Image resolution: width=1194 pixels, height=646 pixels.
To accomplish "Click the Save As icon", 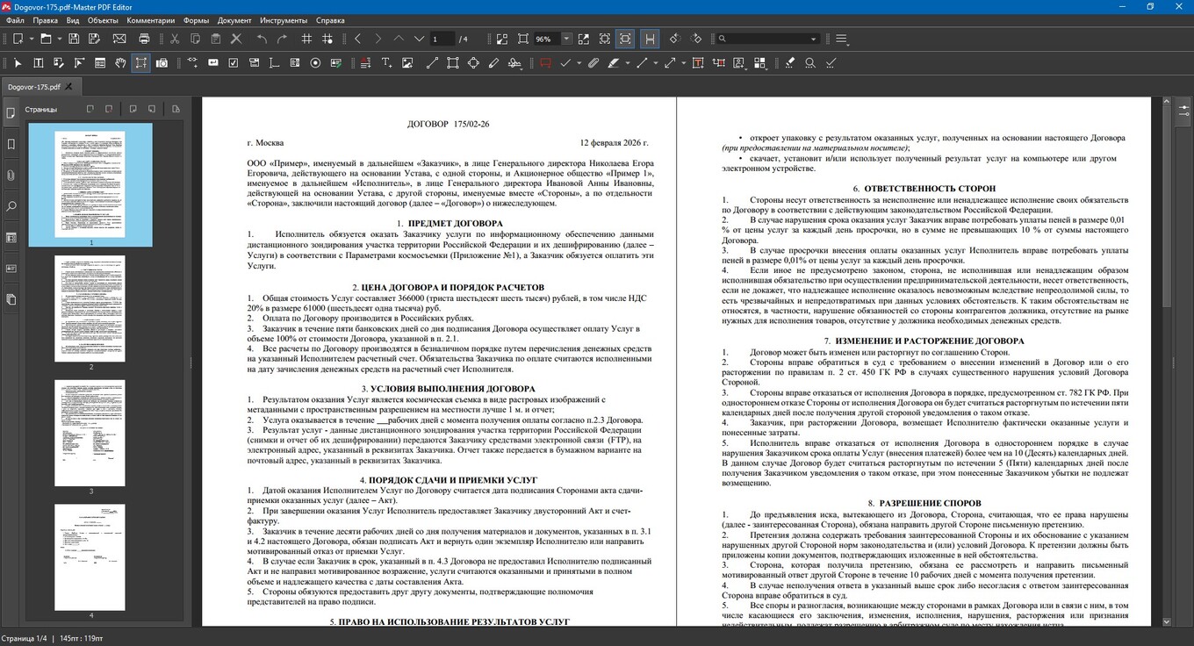I will point(95,39).
